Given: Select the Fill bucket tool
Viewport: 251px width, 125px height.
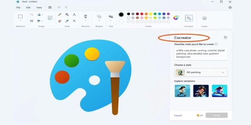Looking at the screenshot, I should click(x=67, y=15).
